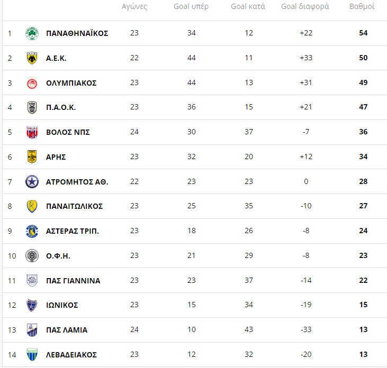Click the Λεβαδειακός green striped crest
387x368 pixels.
(x=32, y=354)
